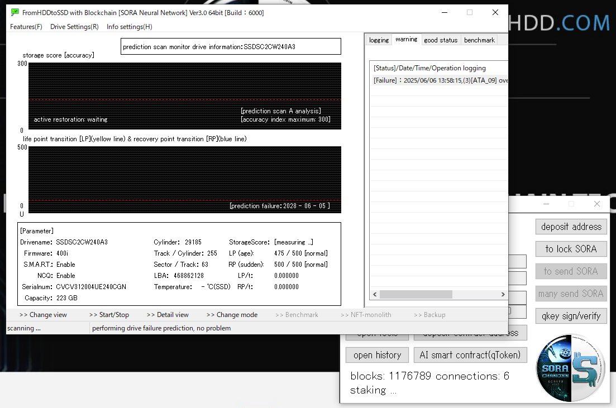This screenshot has height=408, width=616.
Task: Click the 'scanning ...' status bar text
Action: [24, 328]
